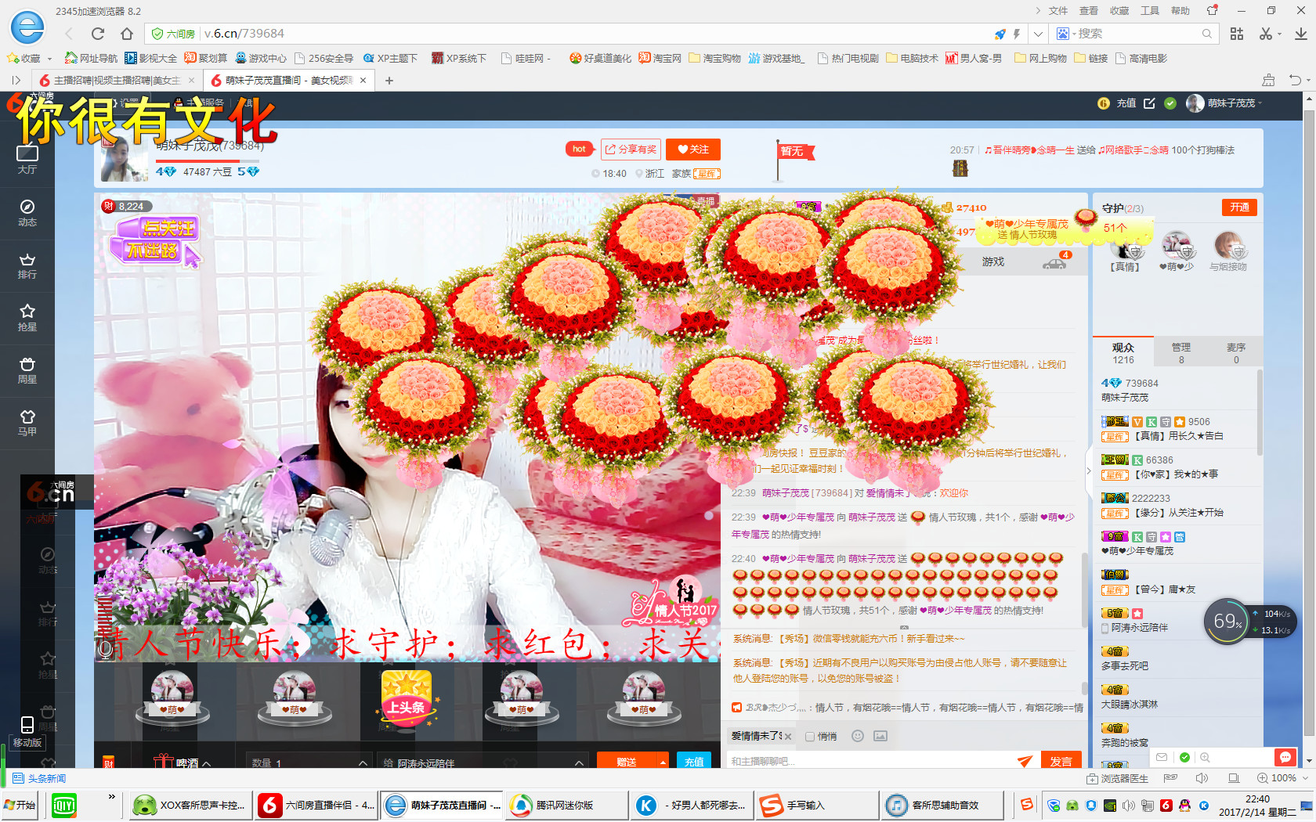Screen dimensions: 1316x822
Task: Switch to 管理 tab in user list
Action: 1180,352
